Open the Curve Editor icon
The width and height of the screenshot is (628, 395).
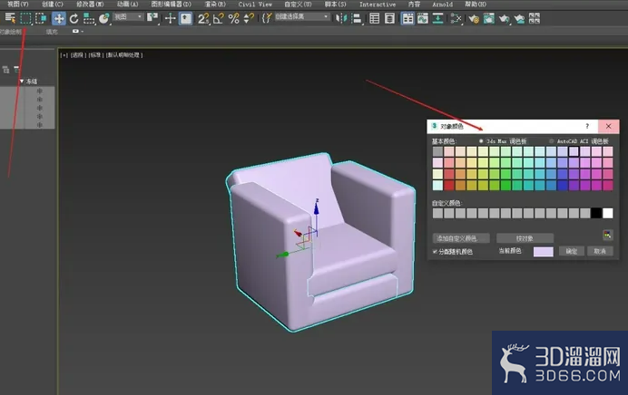[x=423, y=18]
